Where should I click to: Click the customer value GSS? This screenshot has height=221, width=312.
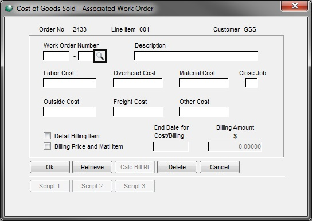coord(250,29)
